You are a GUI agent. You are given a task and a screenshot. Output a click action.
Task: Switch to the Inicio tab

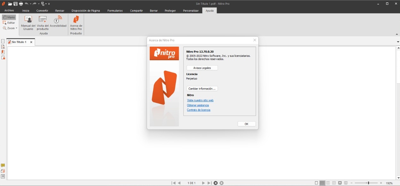[26, 10]
